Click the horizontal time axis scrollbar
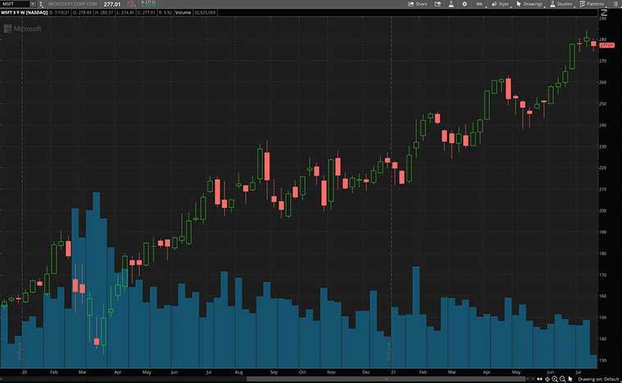This screenshot has height=383, width=622. [x=386, y=379]
